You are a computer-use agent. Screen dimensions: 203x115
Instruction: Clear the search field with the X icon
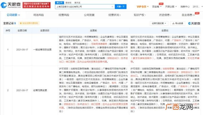[113, 7]
